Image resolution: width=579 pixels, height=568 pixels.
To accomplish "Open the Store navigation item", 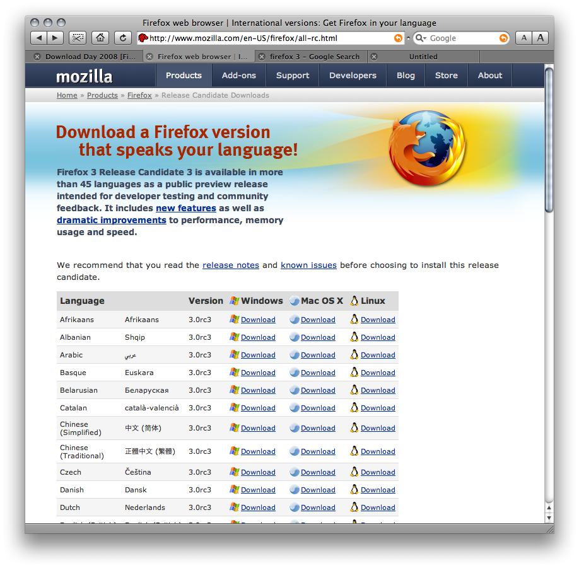I will [447, 75].
